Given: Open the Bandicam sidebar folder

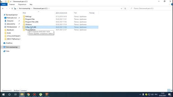Looking at the screenshot, I should 10,30.
